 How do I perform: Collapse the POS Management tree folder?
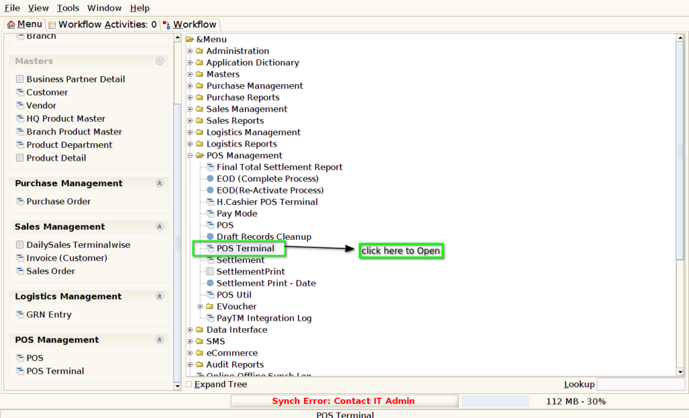[x=190, y=155]
